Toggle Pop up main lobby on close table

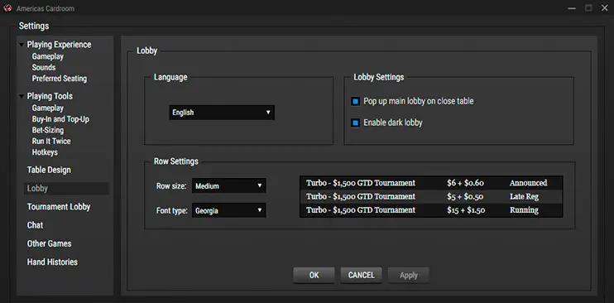(355, 102)
